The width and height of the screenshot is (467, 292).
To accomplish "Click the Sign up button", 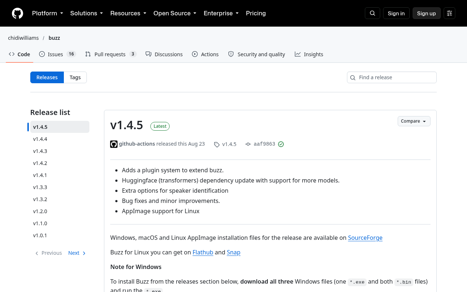I will click(427, 13).
